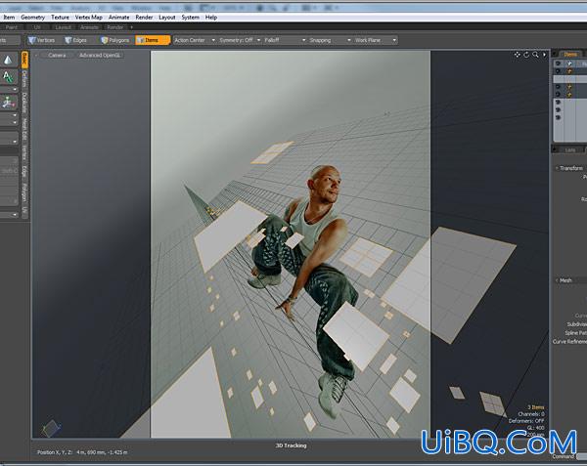Click the viewport rotate icon
The height and width of the screenshot is (466, 587).
[526, 55]
